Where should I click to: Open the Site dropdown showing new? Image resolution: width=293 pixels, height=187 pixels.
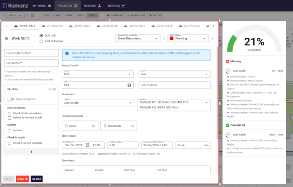click(x=175, y=74)
